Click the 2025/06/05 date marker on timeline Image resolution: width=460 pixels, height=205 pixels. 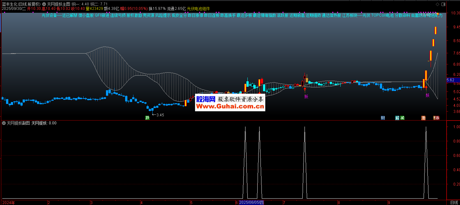click(x=251, y=202)
